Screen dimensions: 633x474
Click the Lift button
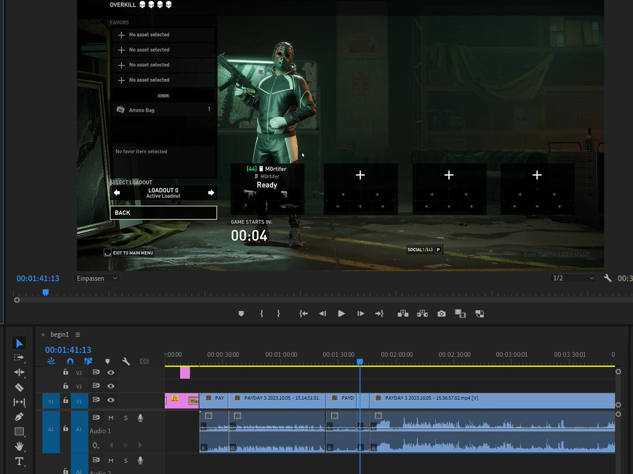[404, 314]
